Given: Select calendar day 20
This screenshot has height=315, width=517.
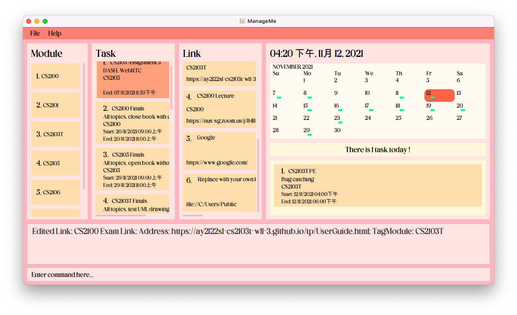Looking at the screenshot, I should [460, 106].
